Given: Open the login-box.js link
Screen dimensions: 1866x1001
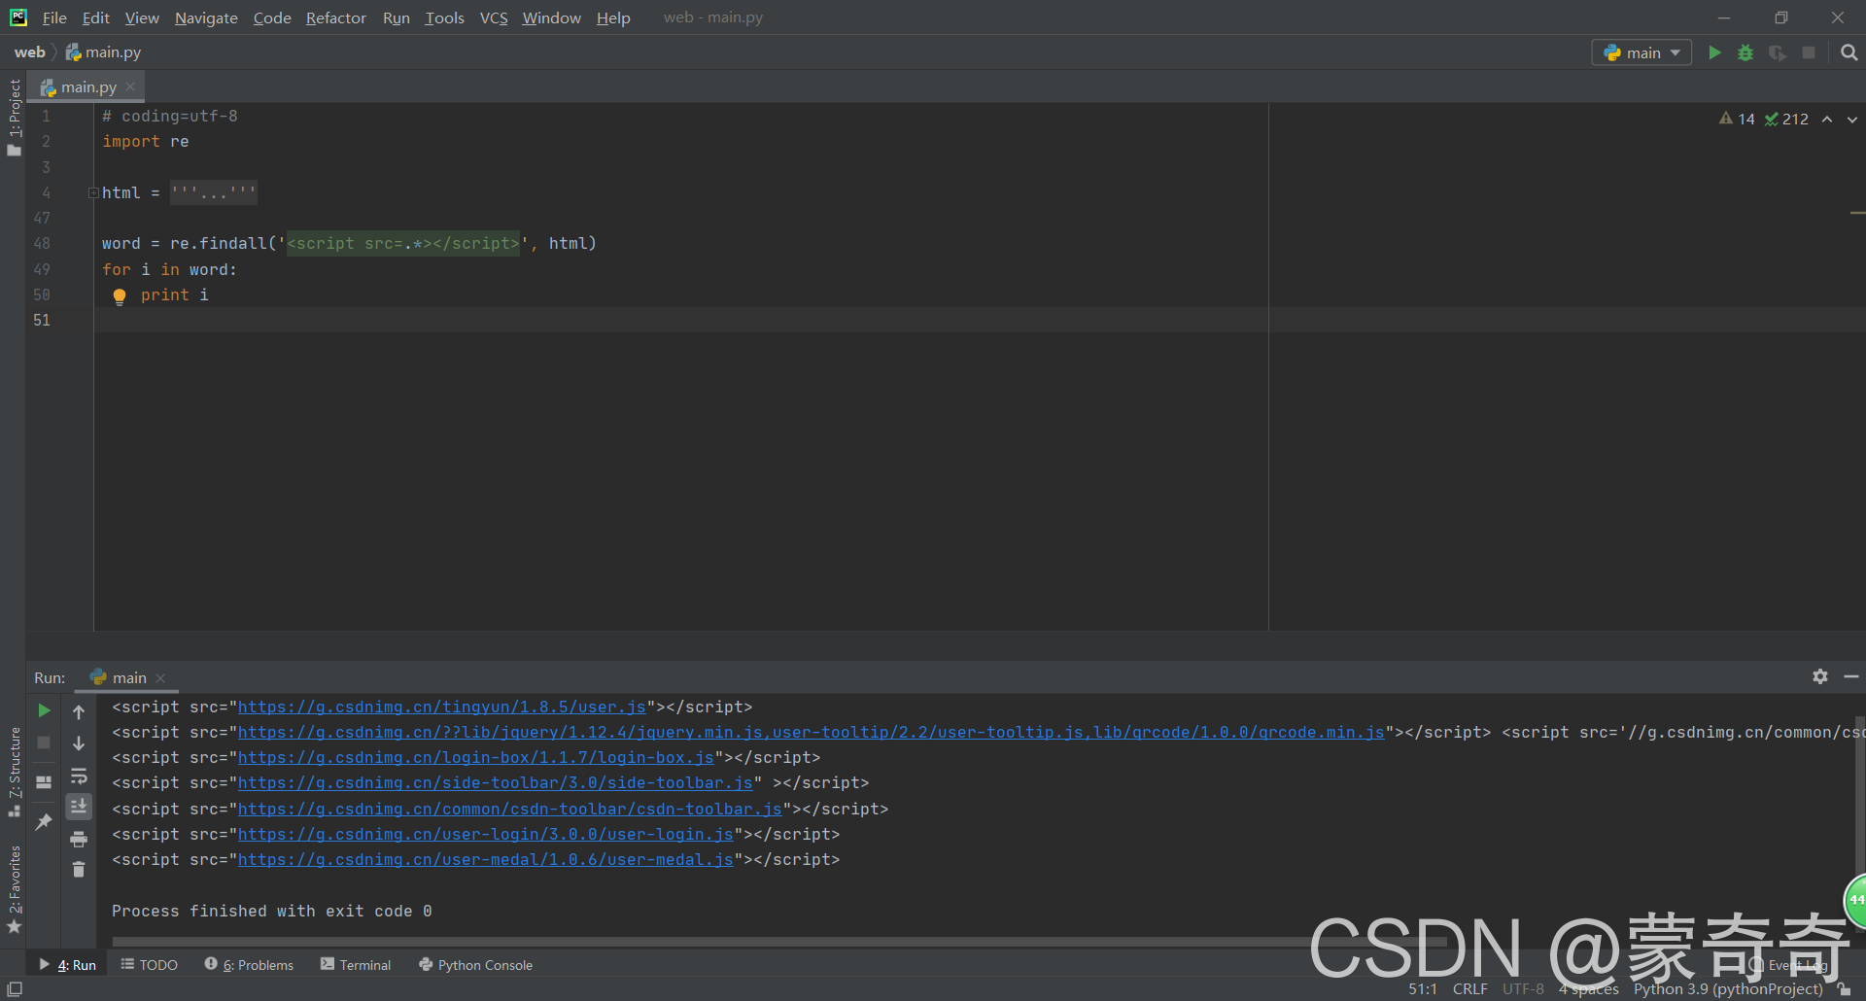Looking at the screenshot, I should pyautogui.click(x=476, y=758).
